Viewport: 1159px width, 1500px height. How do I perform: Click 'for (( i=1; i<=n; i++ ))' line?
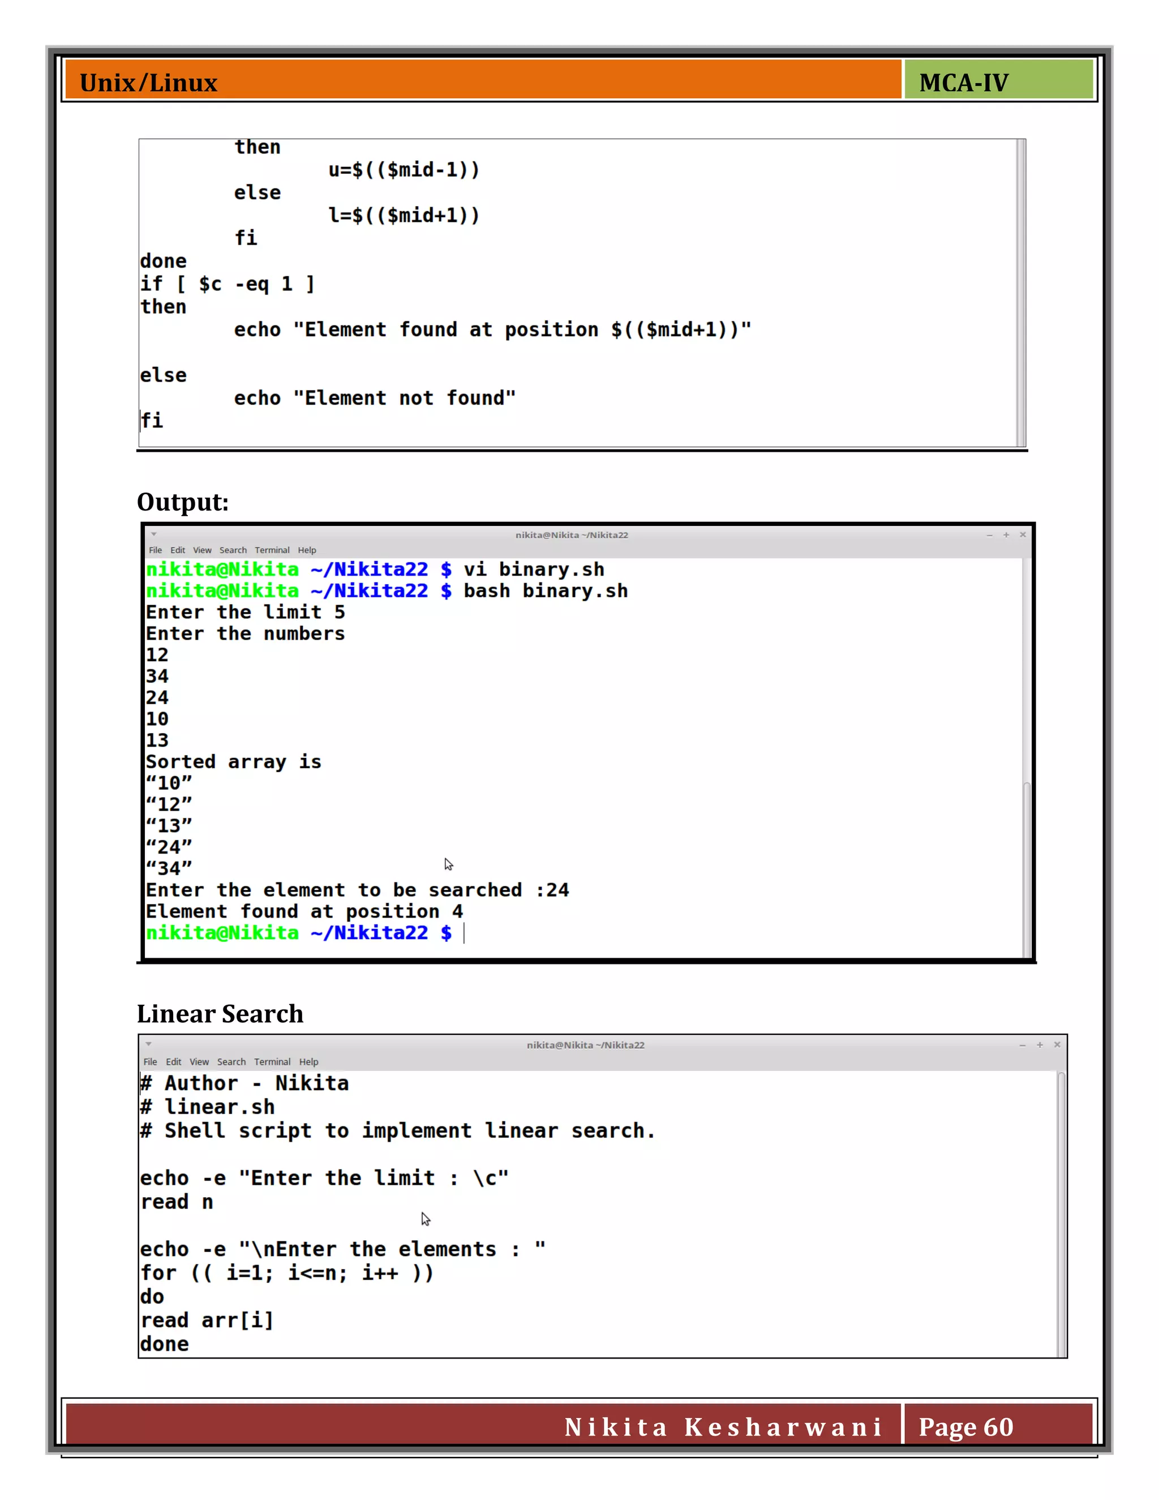(x=287, y=1272)
